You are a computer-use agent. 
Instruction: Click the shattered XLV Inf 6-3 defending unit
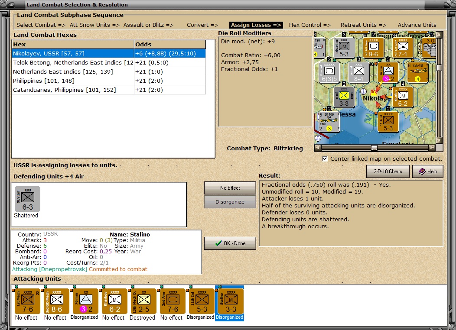tap(27, 199)
